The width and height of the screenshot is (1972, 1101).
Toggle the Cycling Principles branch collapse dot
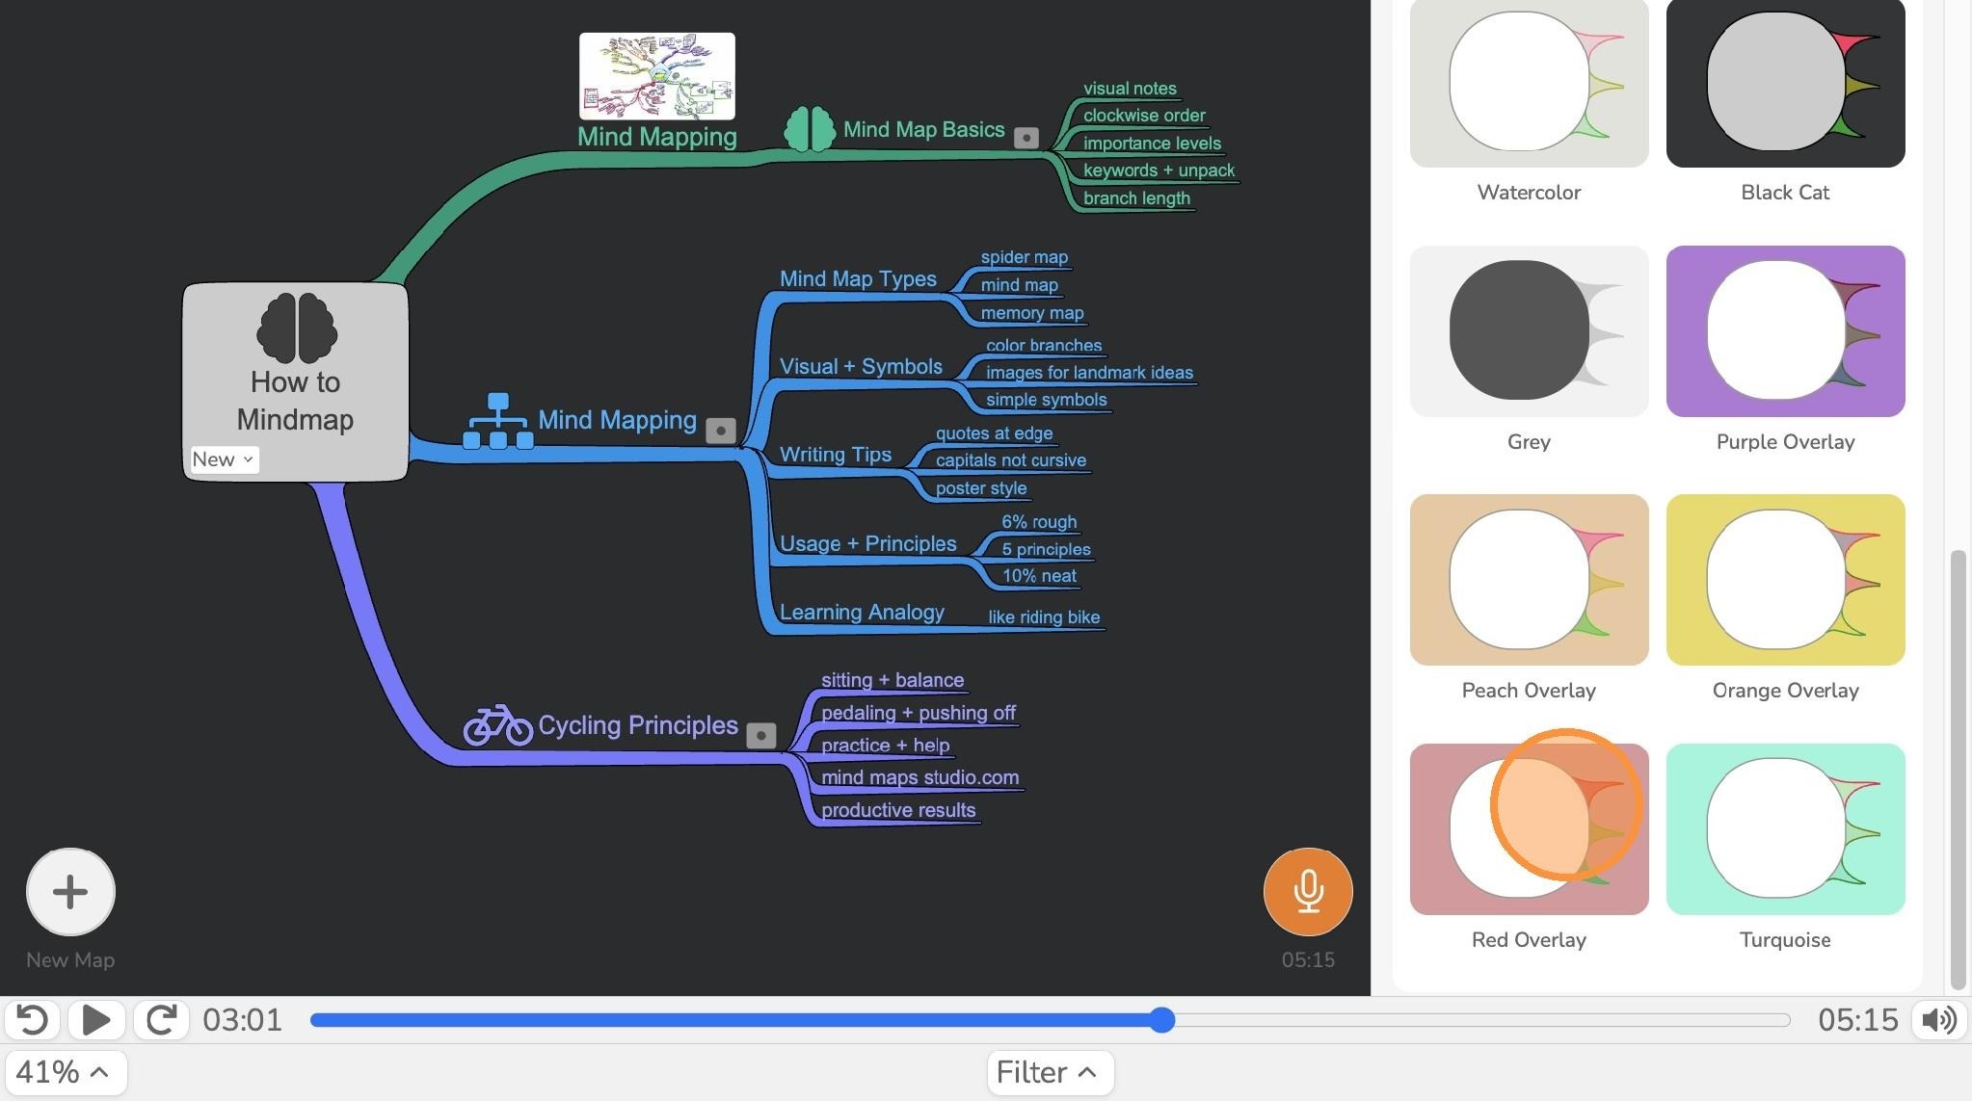(x=761, y=736)
